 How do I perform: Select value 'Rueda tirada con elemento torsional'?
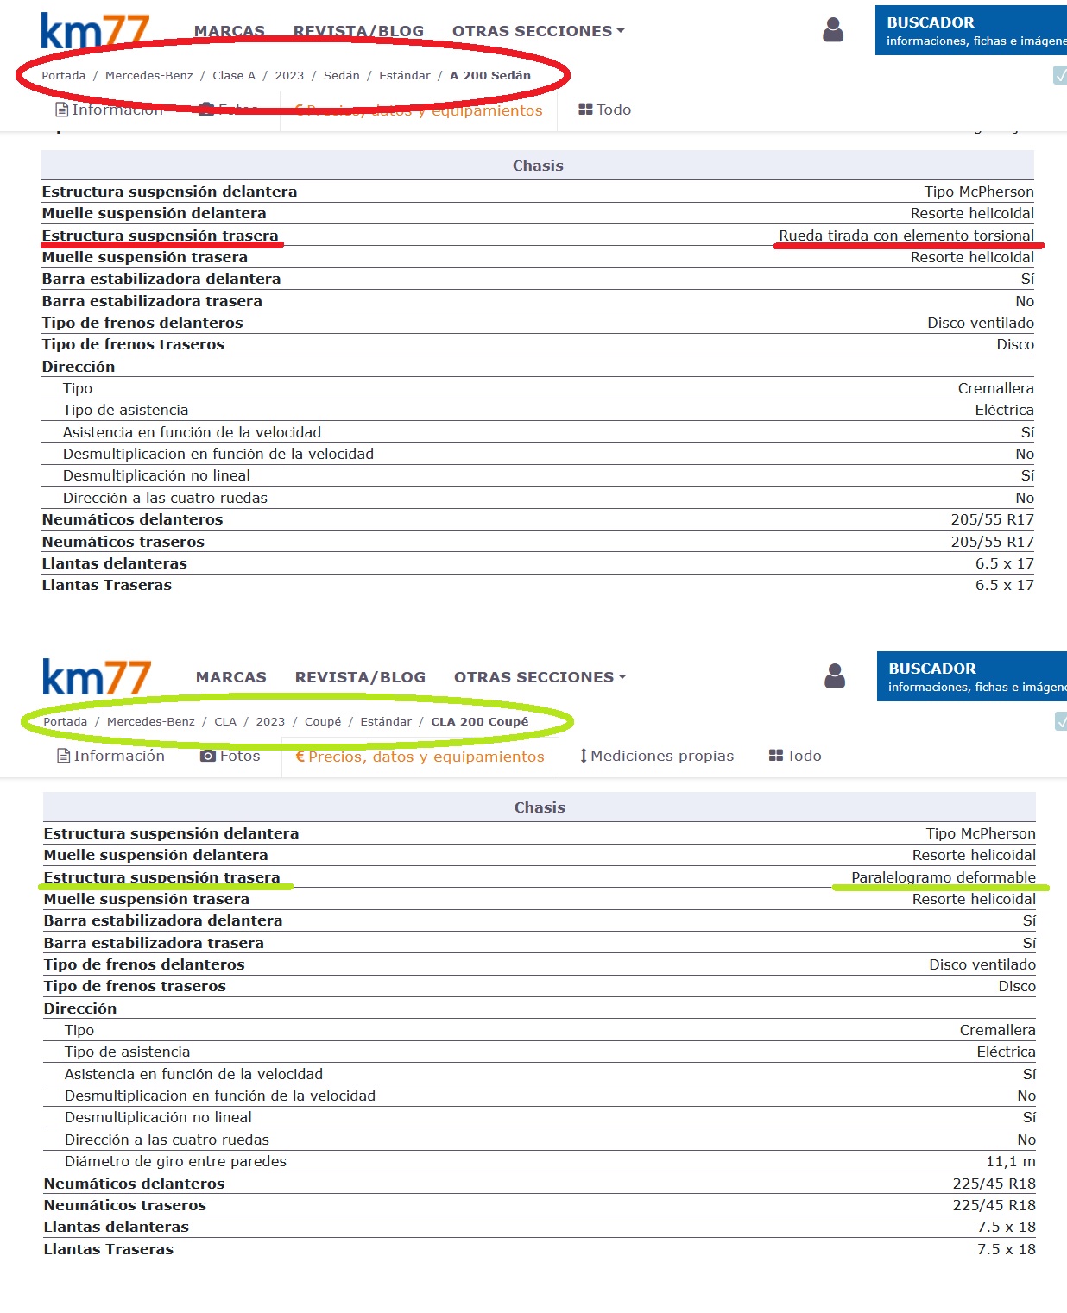906,236
